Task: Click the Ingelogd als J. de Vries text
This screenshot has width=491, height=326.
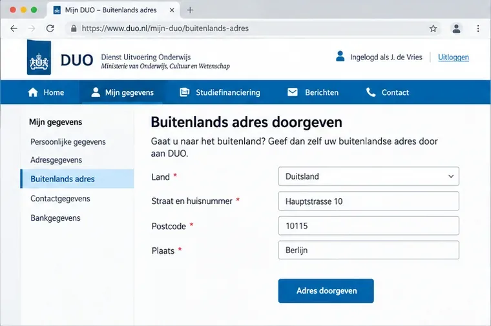Action: [x=386, y=57]
